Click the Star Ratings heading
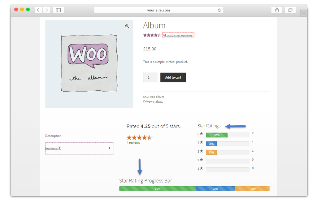The image size is (317, 199). 209,126
